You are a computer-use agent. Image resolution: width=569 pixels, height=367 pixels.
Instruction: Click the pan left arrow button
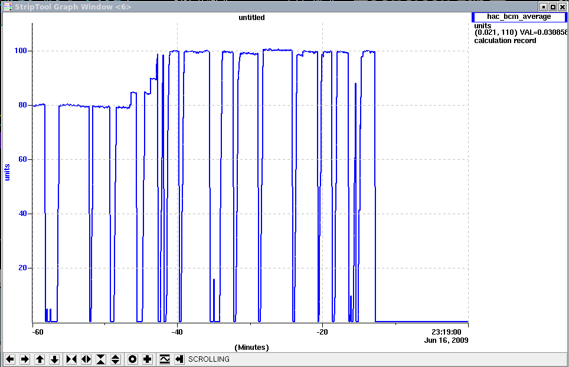tap(10, 359)
